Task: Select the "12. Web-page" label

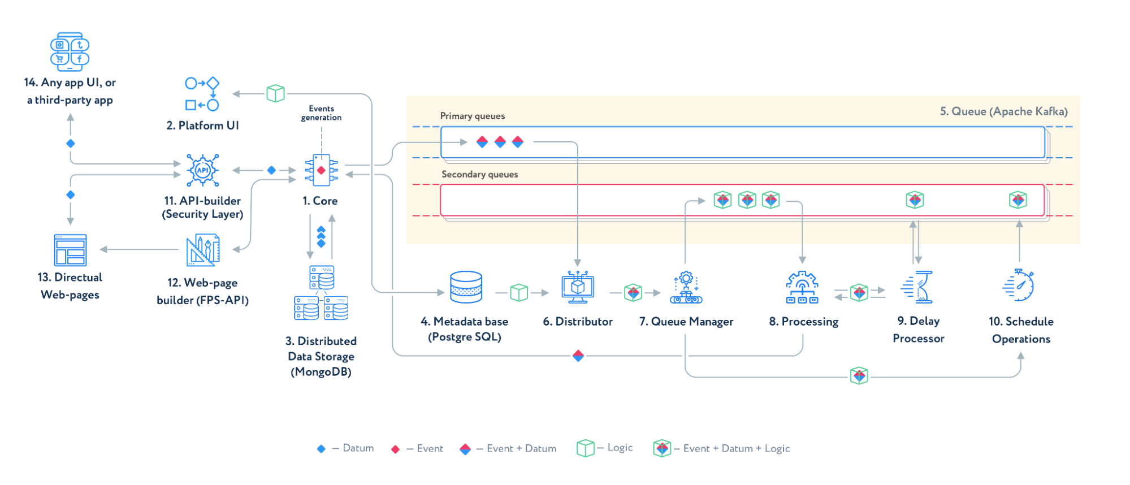Action: [202, 283]
